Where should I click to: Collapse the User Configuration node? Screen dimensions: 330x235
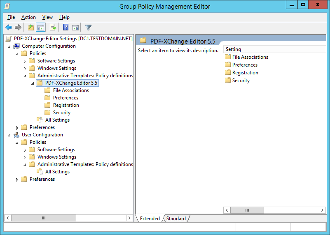(x=9, y=135)
